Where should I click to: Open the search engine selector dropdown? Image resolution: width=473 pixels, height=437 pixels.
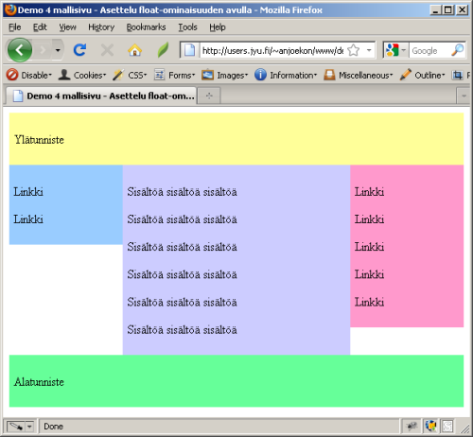(x=395, y=50)
